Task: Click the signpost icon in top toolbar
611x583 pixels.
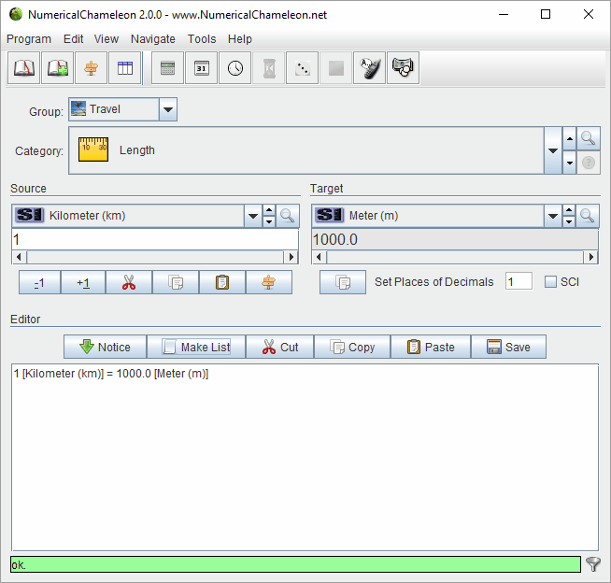Action: tap(92, 68)
